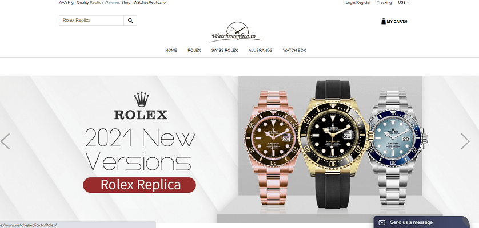
Task: Expand the US$ currency dropdown
Action: [404, 2]
